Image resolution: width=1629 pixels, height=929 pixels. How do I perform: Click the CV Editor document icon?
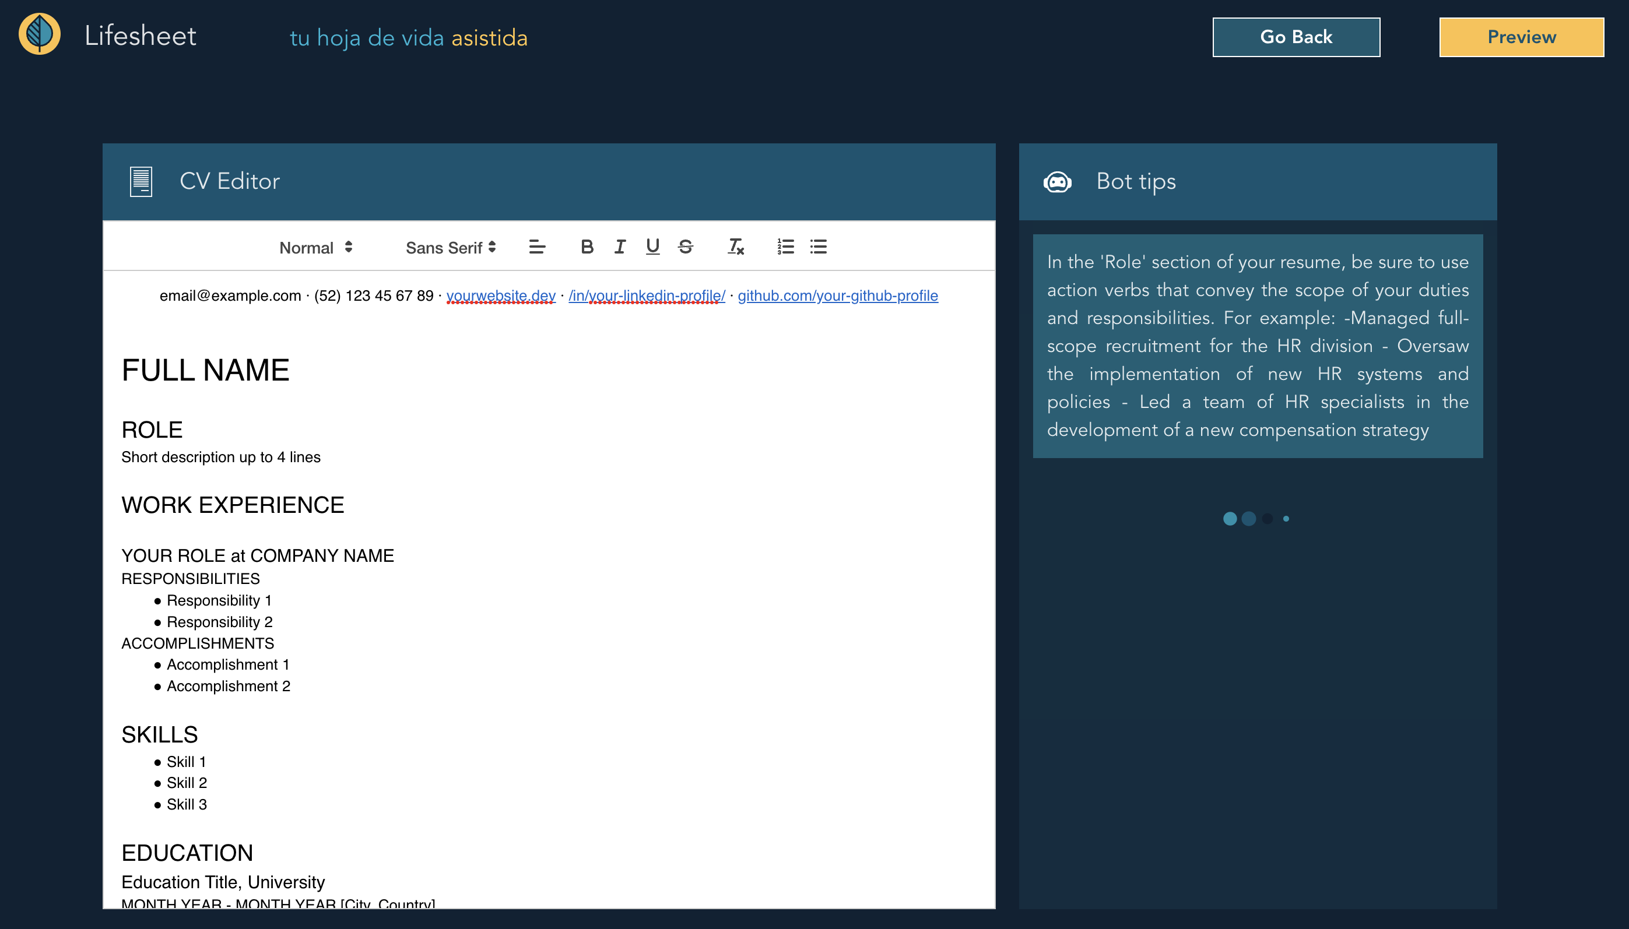[x=141, y=182]
